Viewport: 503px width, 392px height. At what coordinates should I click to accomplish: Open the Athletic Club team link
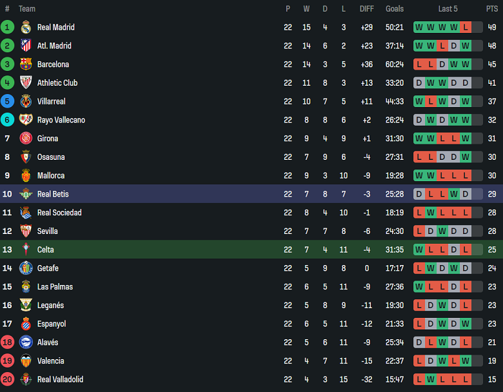[x=57, y=83]
